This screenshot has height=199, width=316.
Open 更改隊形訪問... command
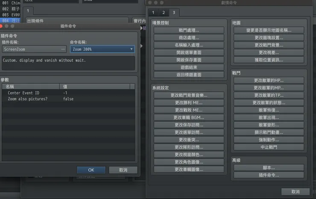(x=189, y=147)
